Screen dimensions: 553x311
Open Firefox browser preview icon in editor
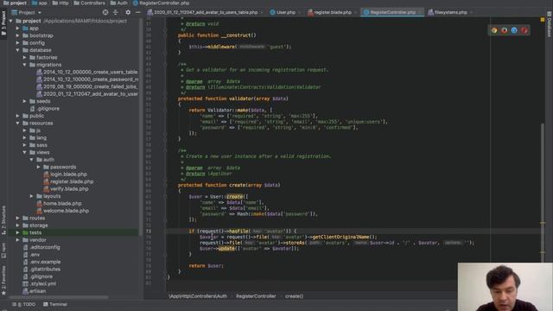click(x=505, y=30)
